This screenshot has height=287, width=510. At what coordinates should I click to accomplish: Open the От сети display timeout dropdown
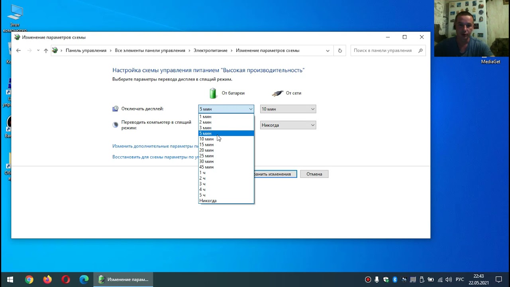288,108
